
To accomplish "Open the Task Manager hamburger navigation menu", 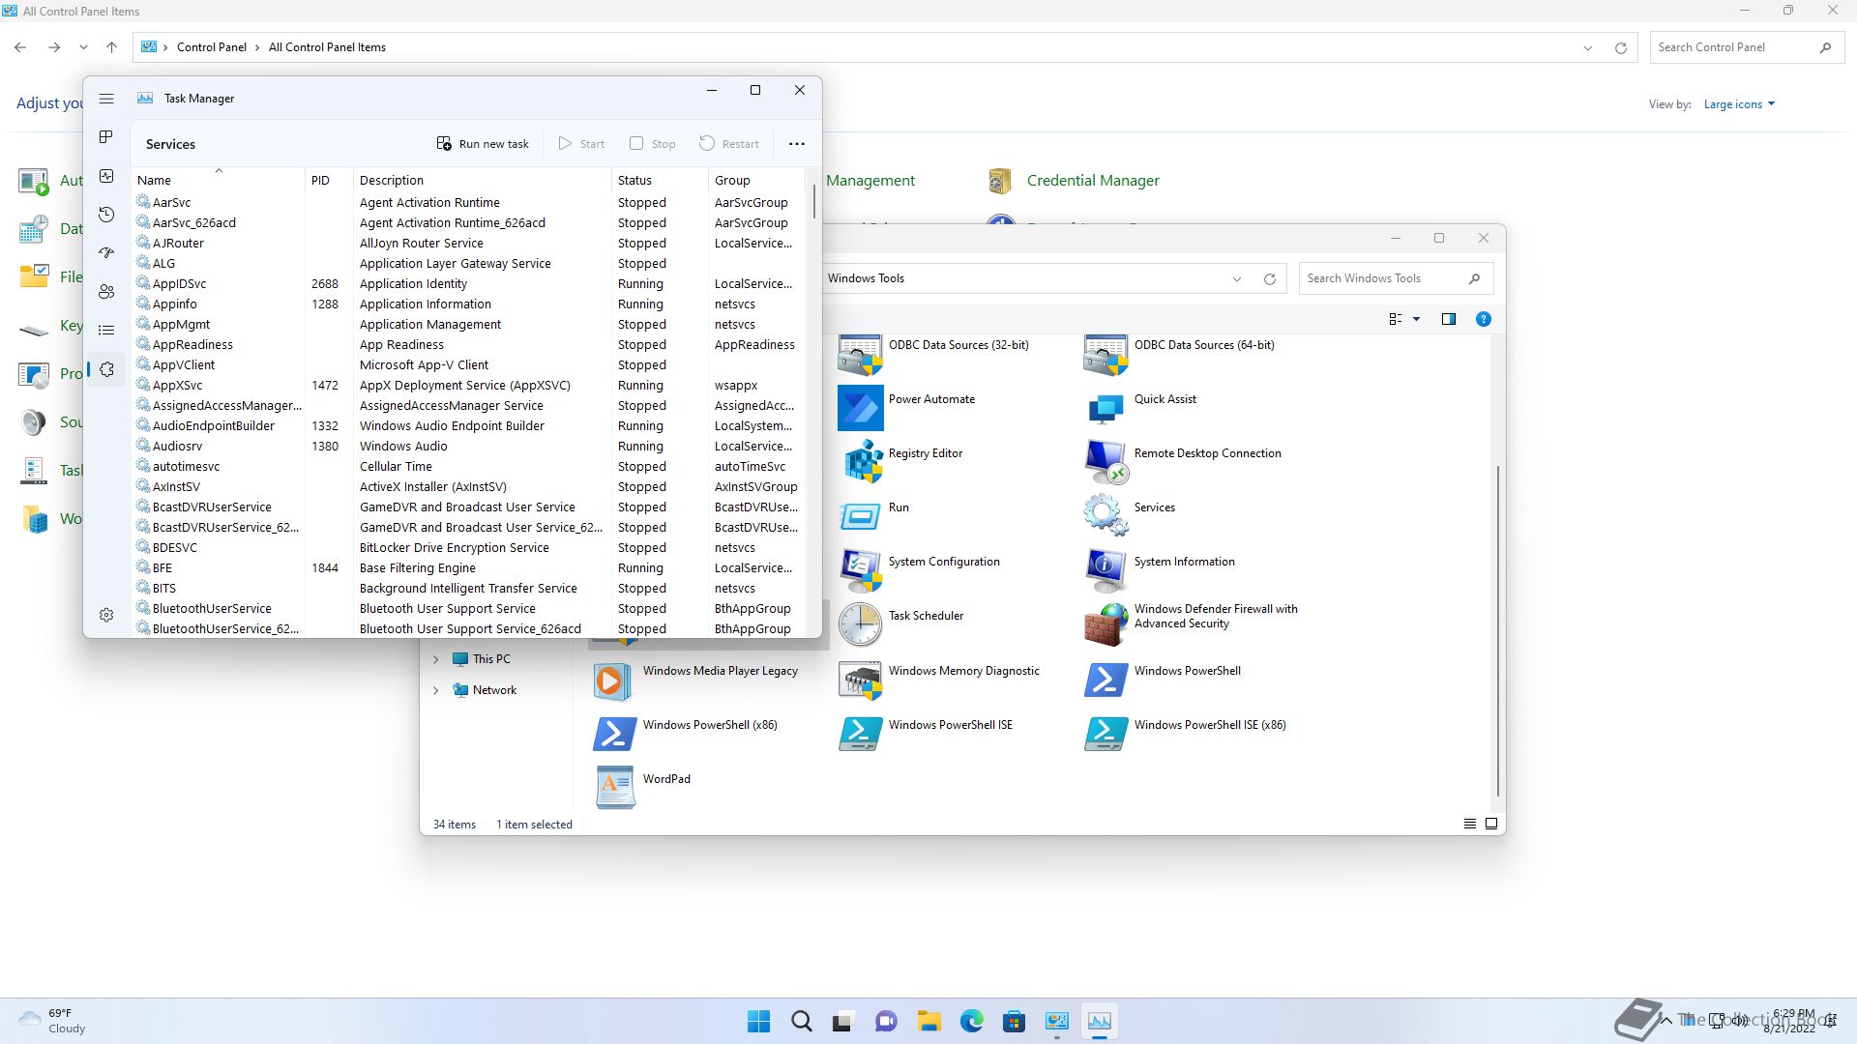I will 106,99.
